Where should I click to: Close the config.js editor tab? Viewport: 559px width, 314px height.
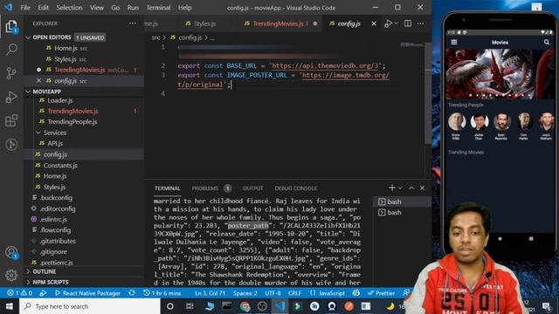pyautogui.click(x=374, y=24)
